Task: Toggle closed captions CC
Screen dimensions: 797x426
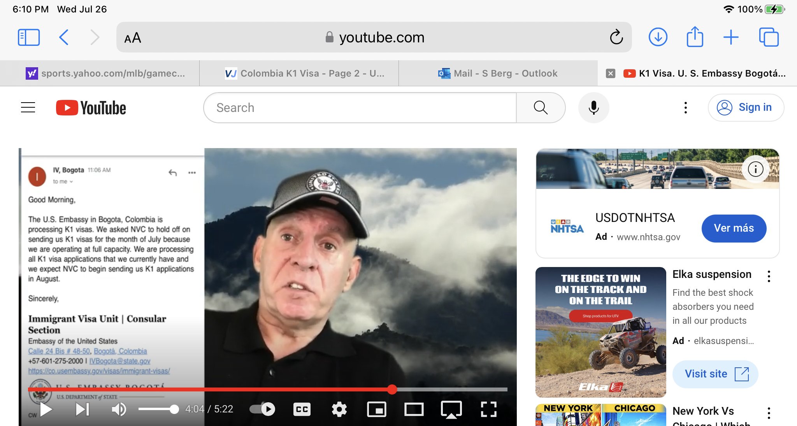Action: point(302,409)
